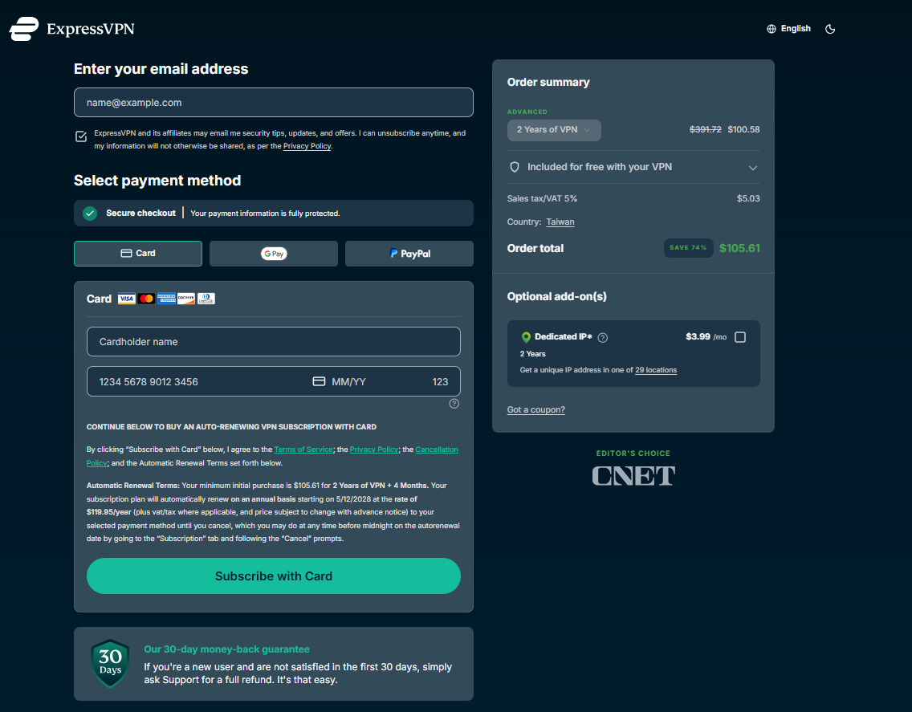The height and width of the screenshot is (712, 912).
Task: Select the Visa card icon
Action: pyautogui.click(x=126, y=298)
